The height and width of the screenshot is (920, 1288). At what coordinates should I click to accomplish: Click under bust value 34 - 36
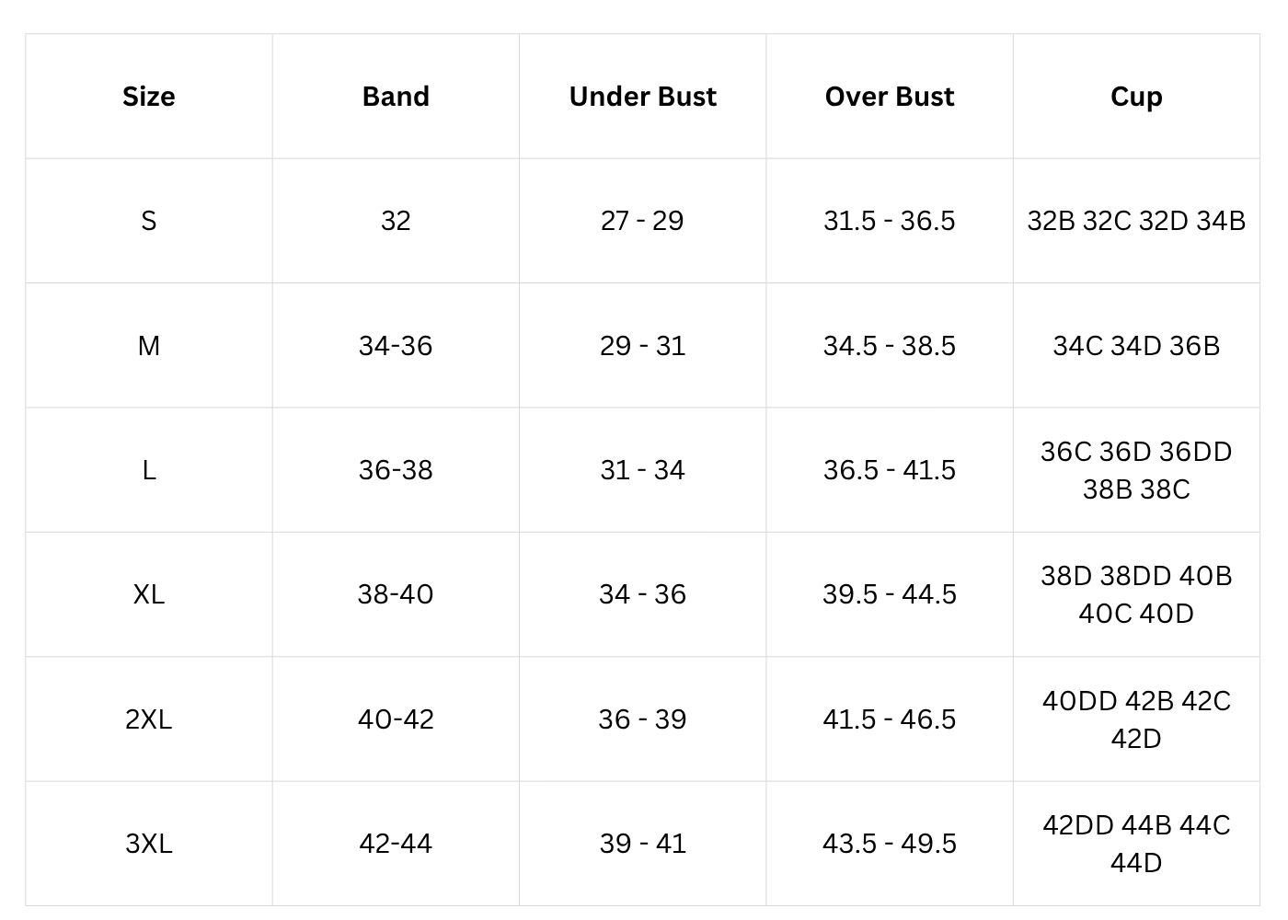642,594
